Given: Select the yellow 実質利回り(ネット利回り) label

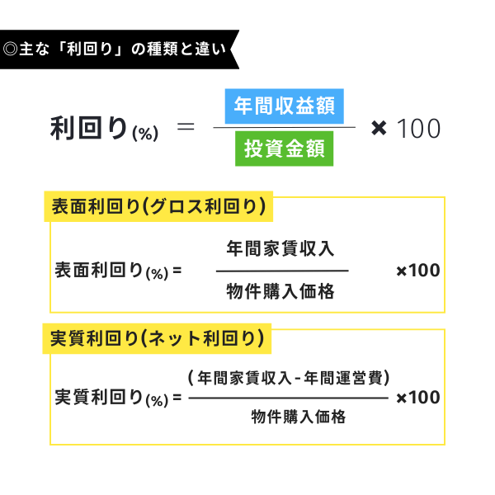Looking at the screenshot, I should click(x=157, y=338).
